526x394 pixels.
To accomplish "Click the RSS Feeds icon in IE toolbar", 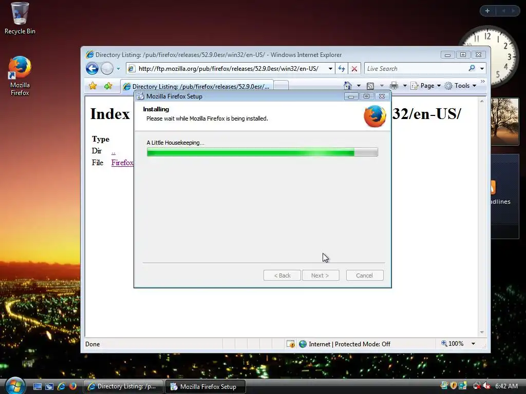I will (370, 86).
